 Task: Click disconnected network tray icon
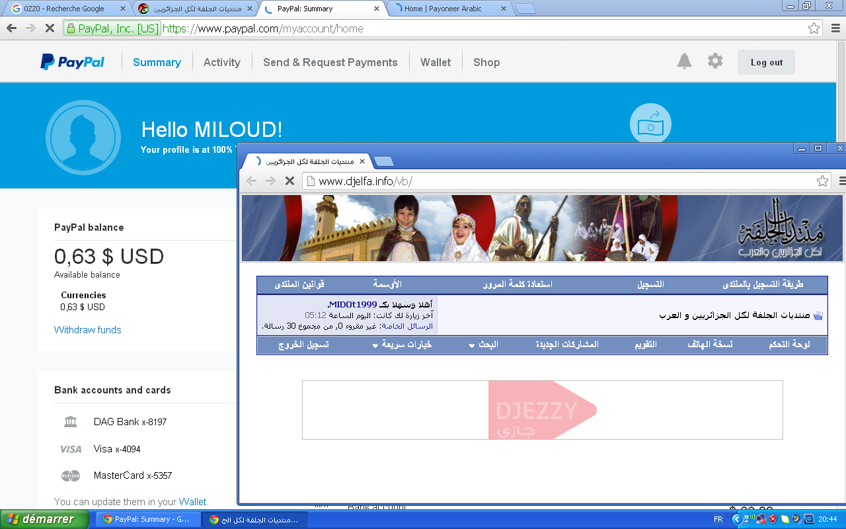pyautogui.click(x=761, y=519)
